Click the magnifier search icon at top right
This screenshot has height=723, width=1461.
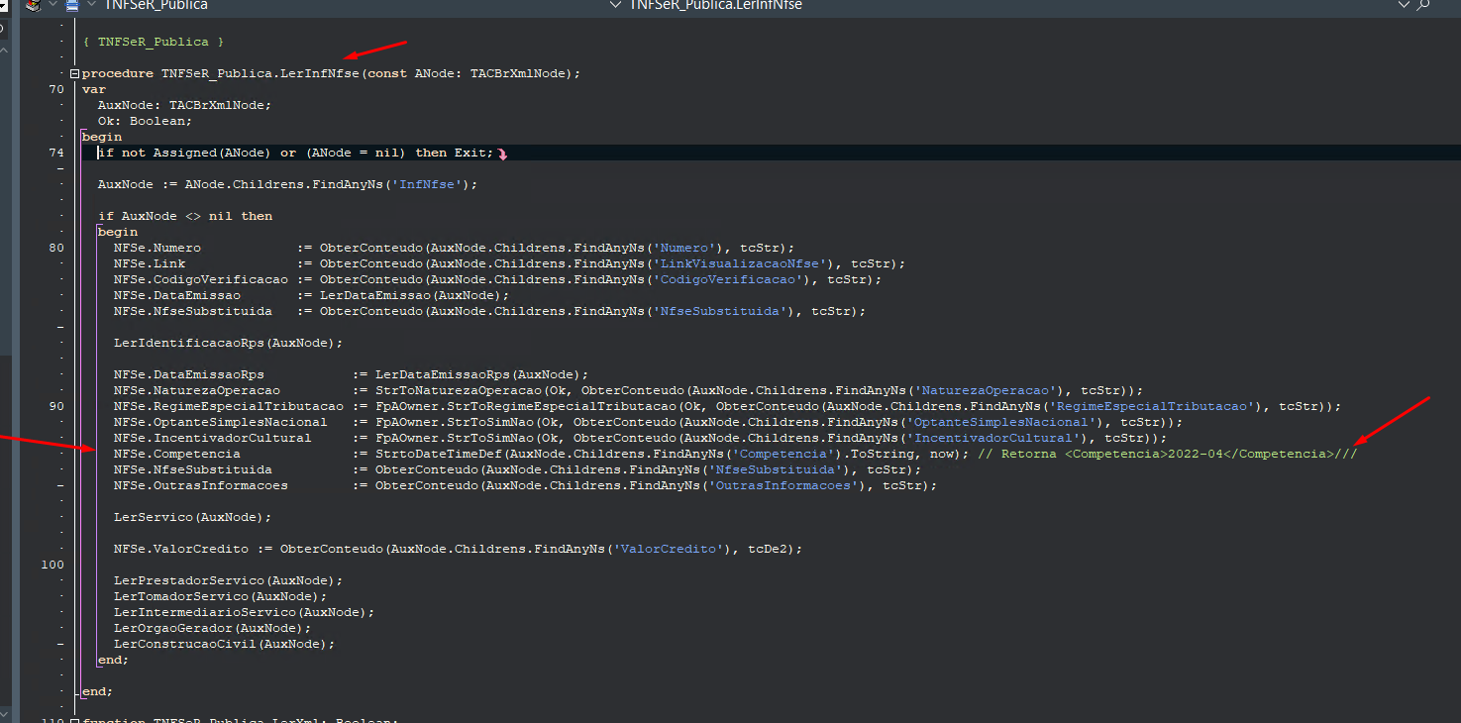click(1424, 5)
